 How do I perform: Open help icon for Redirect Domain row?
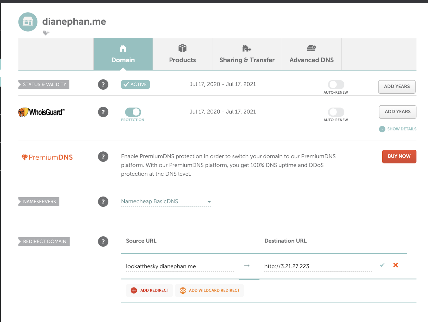coord(103,241)
